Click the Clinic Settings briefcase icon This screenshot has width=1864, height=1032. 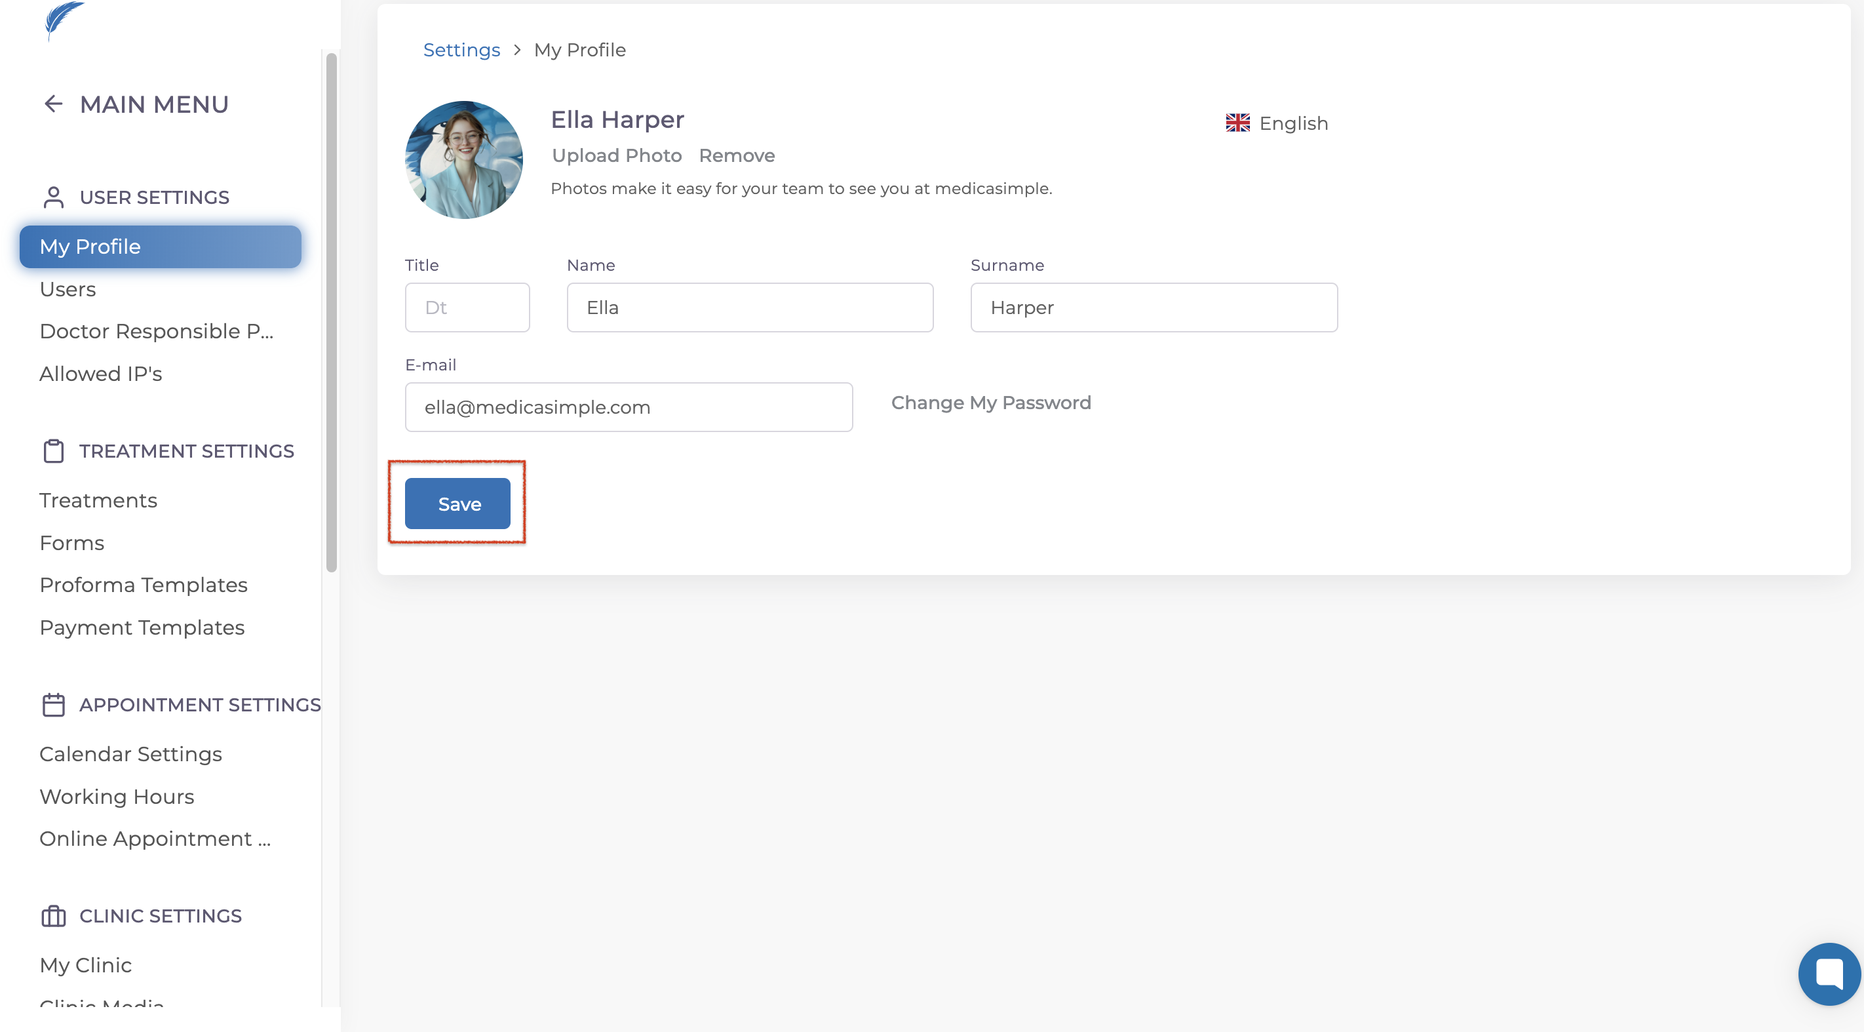(x=54, y=915)
